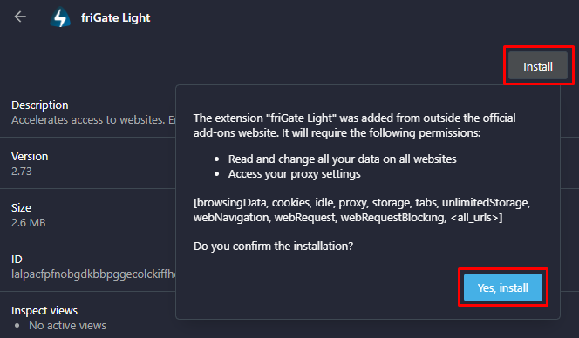Click the Inspect views heading
The image size is (579, 338).
pos(44,311)
